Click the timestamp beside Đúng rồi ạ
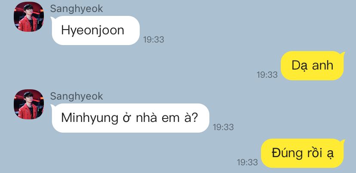 pos(248,162)
